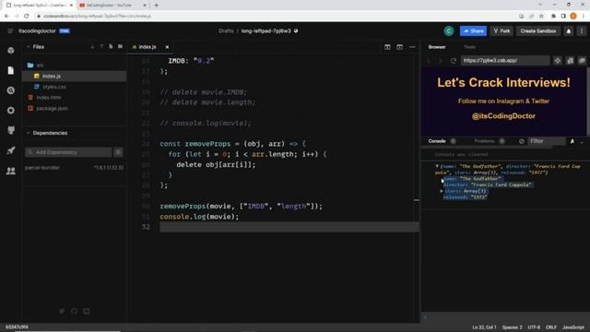Focus the Add Dependency search field
This screenshot has height=332, width=590.
pos(68,152)
